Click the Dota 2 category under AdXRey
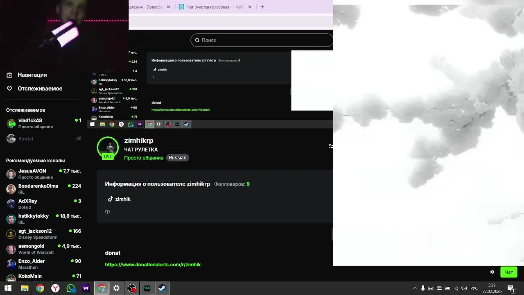Viewport: 524px width, 295px height. [x=25, y=207]
